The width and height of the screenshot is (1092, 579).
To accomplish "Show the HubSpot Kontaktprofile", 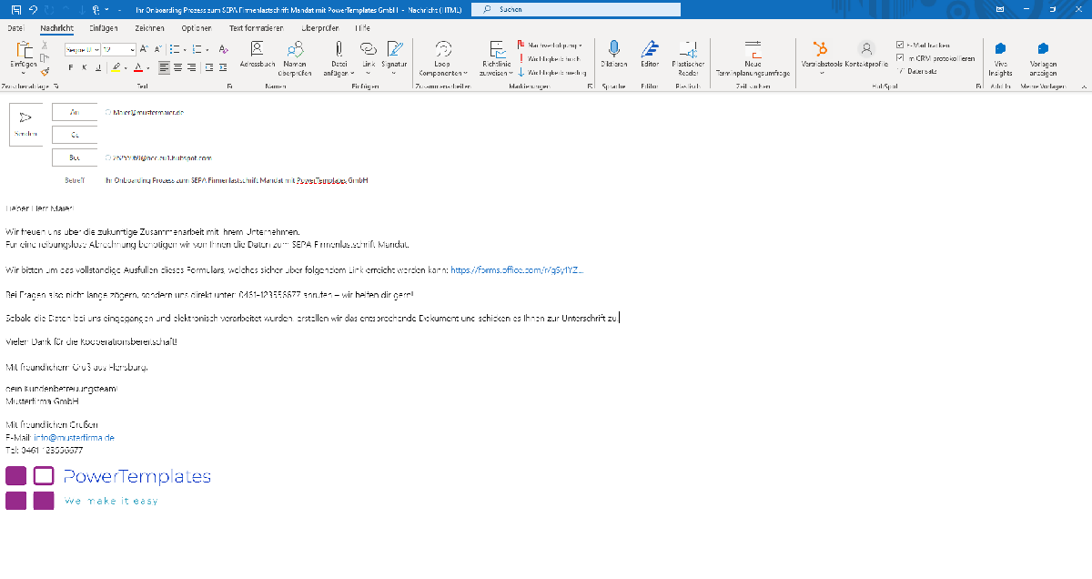I will pos(865,56).
